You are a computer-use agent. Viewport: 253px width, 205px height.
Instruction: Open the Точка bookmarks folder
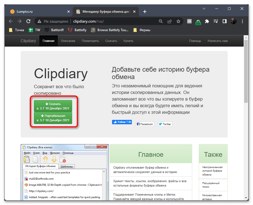tap(17, 30)
